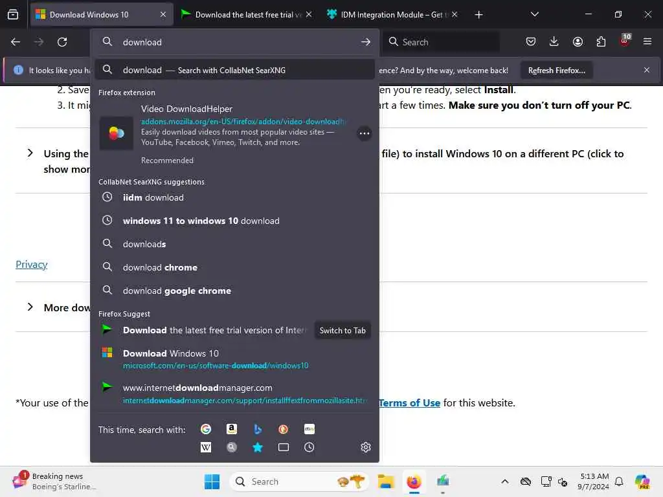The image size is (663, 497).
Task: Open search settings gear in dropdown
Action: pyautogui.click(x=366, y=447)
